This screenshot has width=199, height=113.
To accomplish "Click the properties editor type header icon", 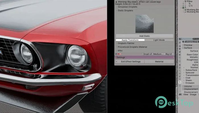I will click(x=181, y=39).
